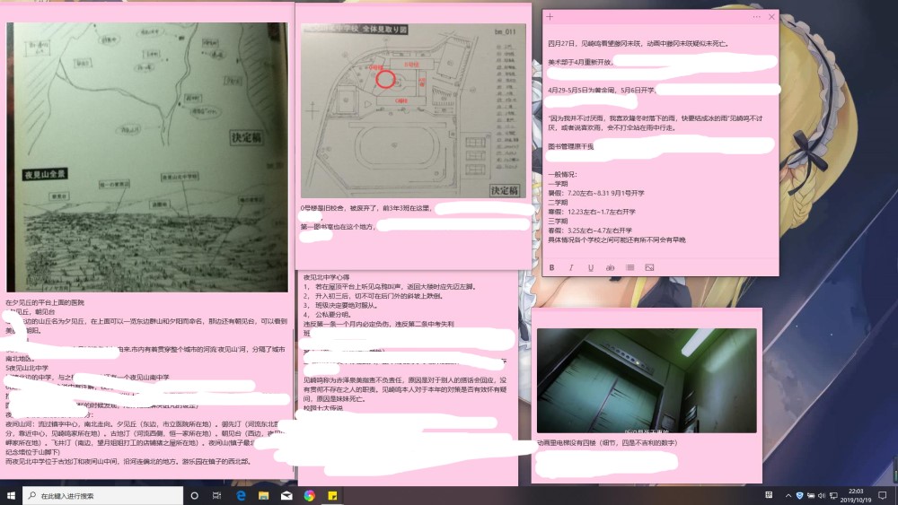
Task: Click the elevator caption 动画里电梯没有四楼
Action: click(606, 443)
